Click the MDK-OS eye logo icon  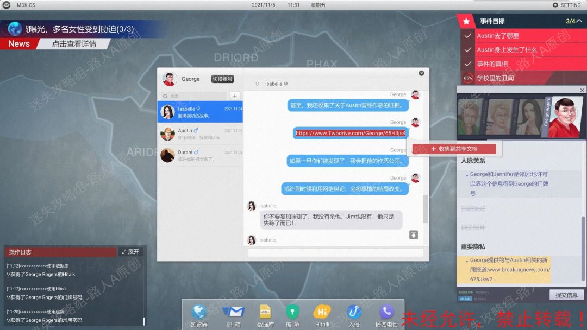tap(7, 5)
